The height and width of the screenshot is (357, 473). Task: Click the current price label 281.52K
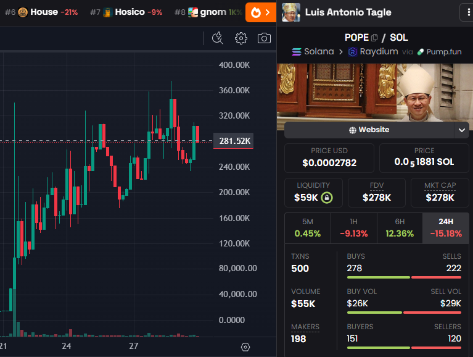point(234,141)
